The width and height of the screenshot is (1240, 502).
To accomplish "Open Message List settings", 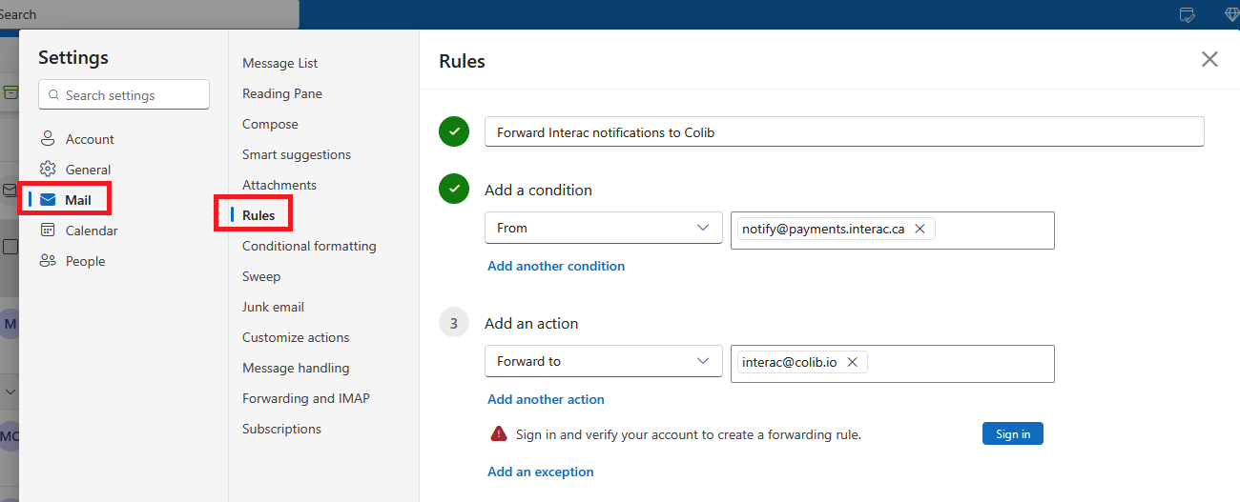I will [x=280, y=63].
